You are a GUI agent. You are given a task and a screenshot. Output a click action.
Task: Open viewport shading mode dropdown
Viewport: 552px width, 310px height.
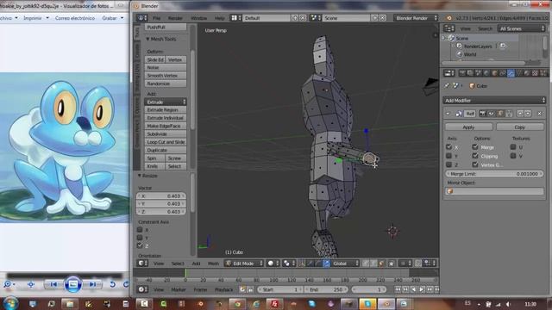[274, 263]
